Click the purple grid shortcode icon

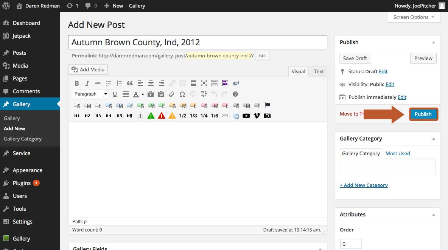pyautogui.click(x=225, y=83)
